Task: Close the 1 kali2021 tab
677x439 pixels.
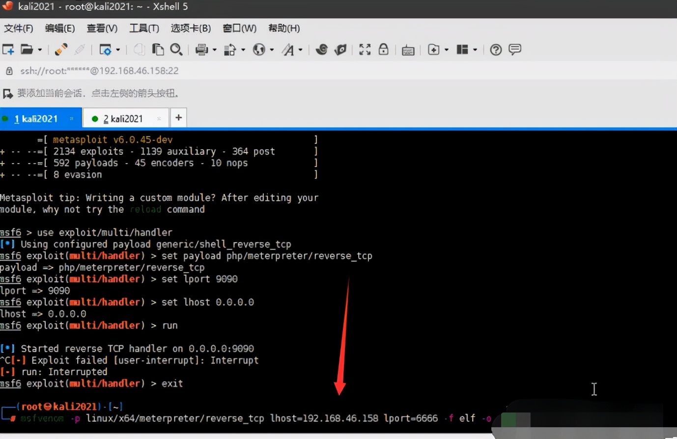Action: 72,118
